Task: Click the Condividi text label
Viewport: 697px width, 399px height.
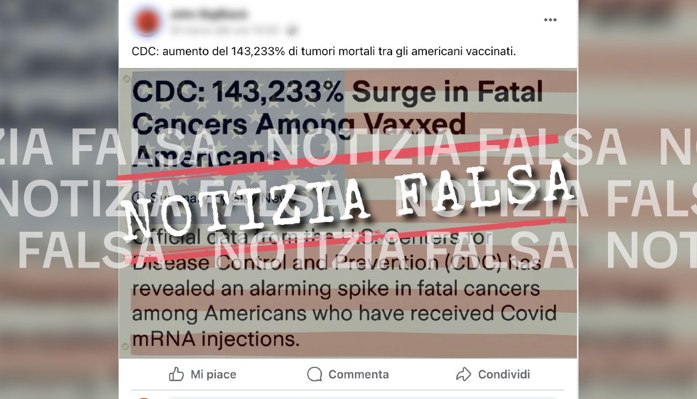Action: 504,374
